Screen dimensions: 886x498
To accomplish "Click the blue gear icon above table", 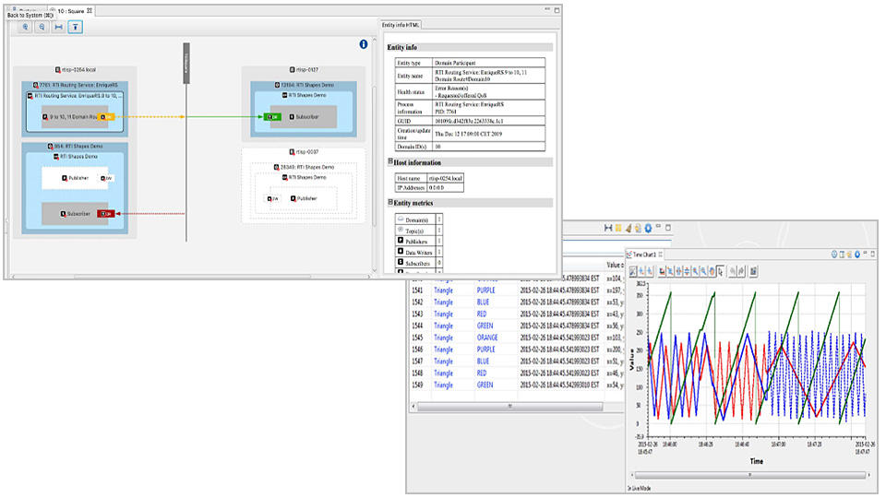I will (648, 227).
